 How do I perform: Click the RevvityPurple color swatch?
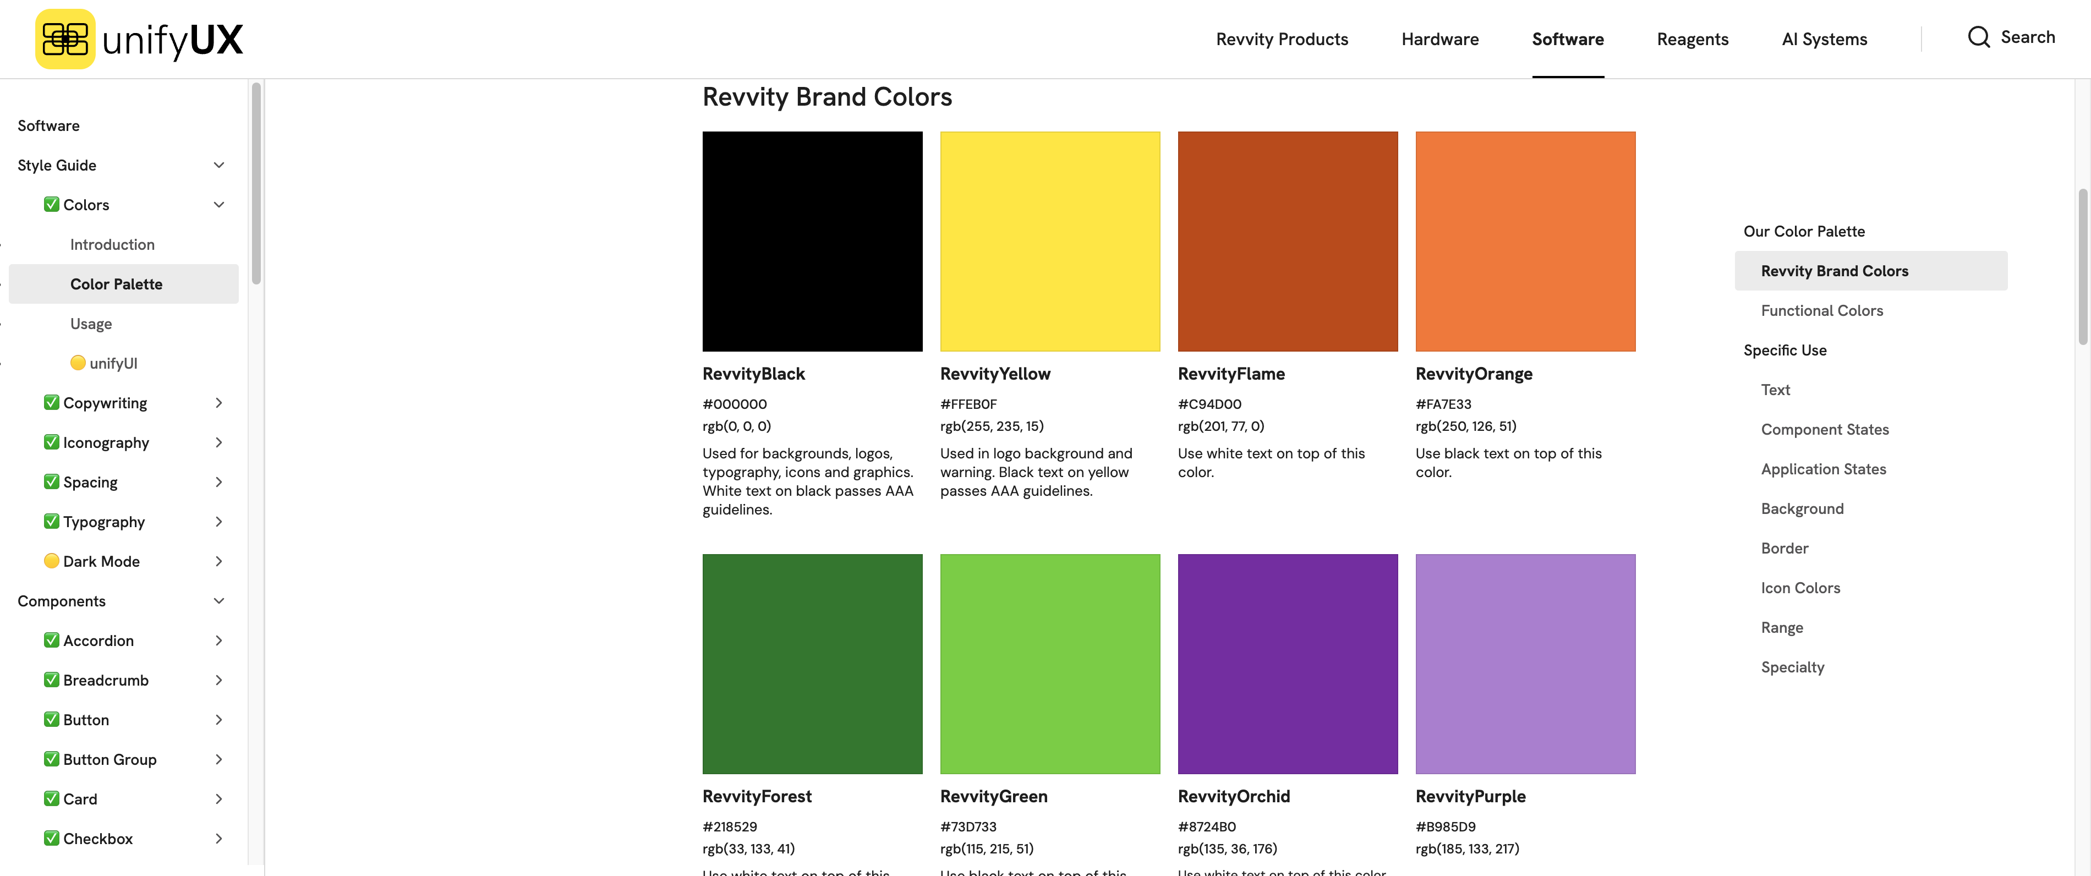pos(1525,664)
